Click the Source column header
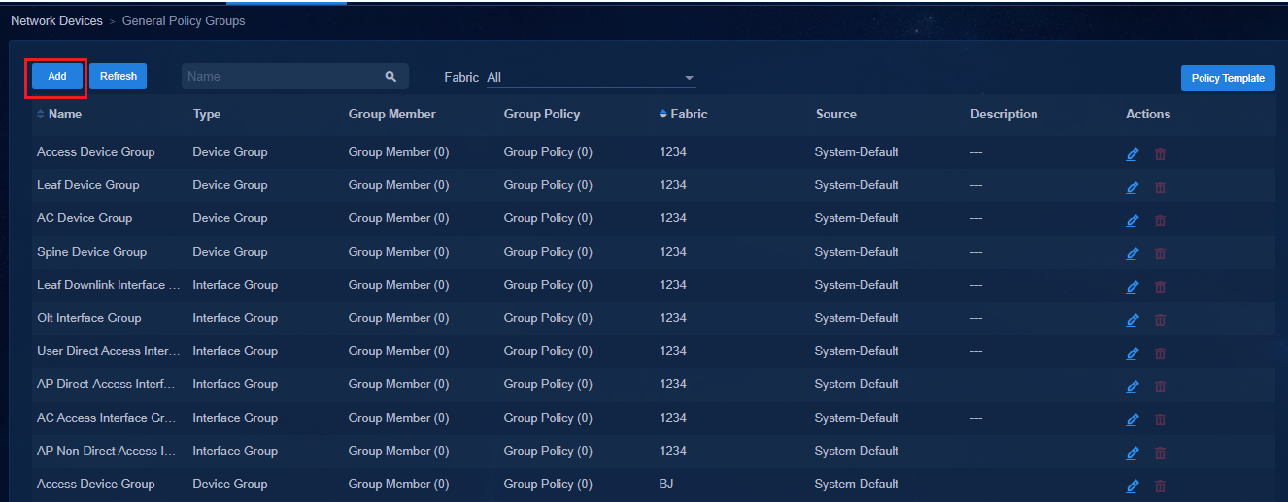The width and height of the screenshot is (1288, 502). pyautogui.click(x=836, y=114)
